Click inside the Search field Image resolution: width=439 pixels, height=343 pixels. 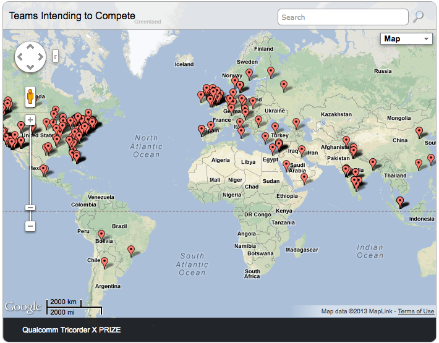343,17
